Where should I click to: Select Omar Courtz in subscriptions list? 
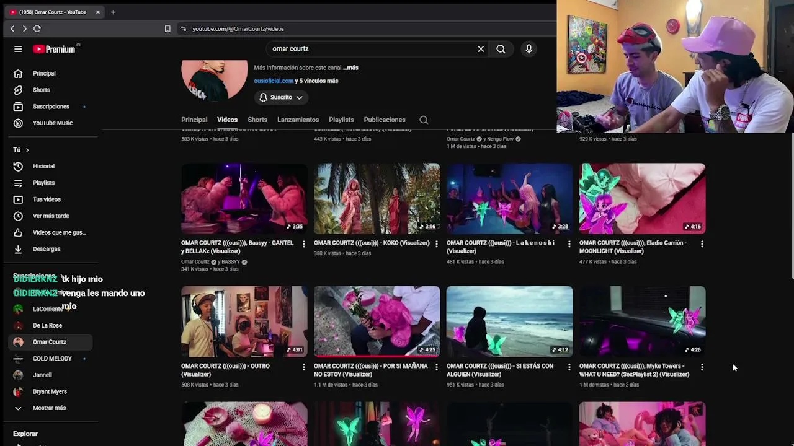(50, 342)
